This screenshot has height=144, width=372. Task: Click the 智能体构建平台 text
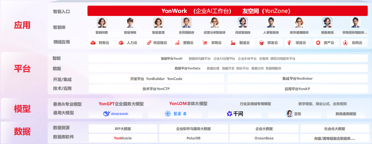point(200,59)
